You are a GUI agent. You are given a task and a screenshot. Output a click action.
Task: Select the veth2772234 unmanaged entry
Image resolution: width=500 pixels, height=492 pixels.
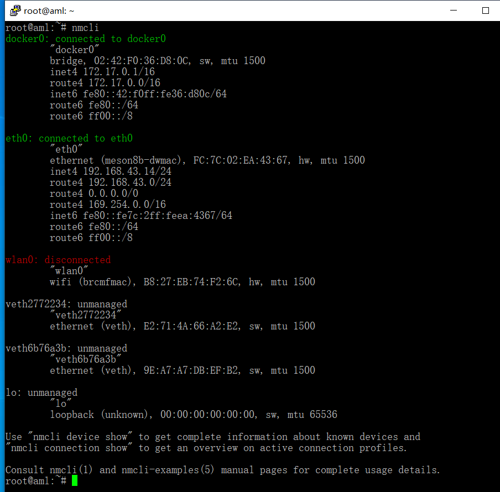(66, 303)
